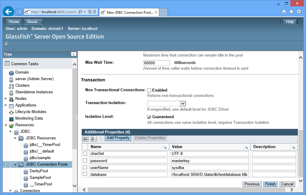This screenshot has height=195, width=306.
Task: Click the Common Tasks icon
Action: click(7, 63)
